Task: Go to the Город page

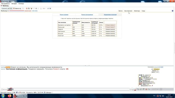Action: (x=143, y=11)
